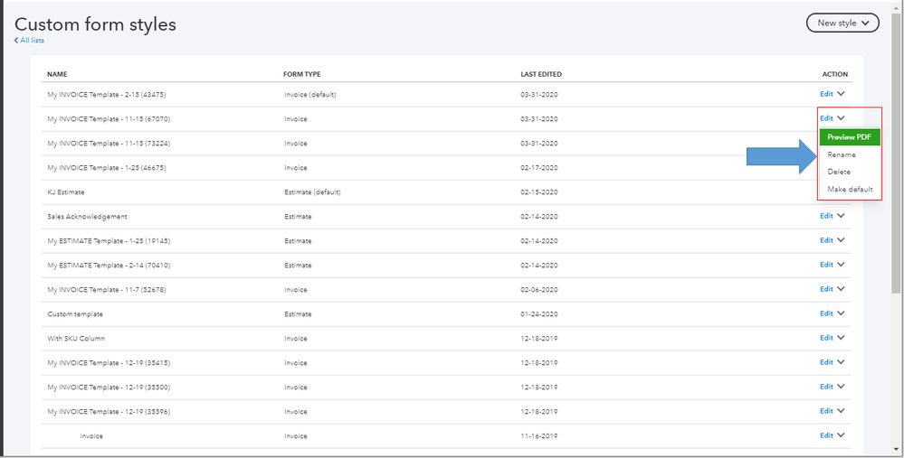This screenshot has height=458, width=904.
Task: Click Edit for the 2-15 (43475) invoice template
Action: [826, 94]
